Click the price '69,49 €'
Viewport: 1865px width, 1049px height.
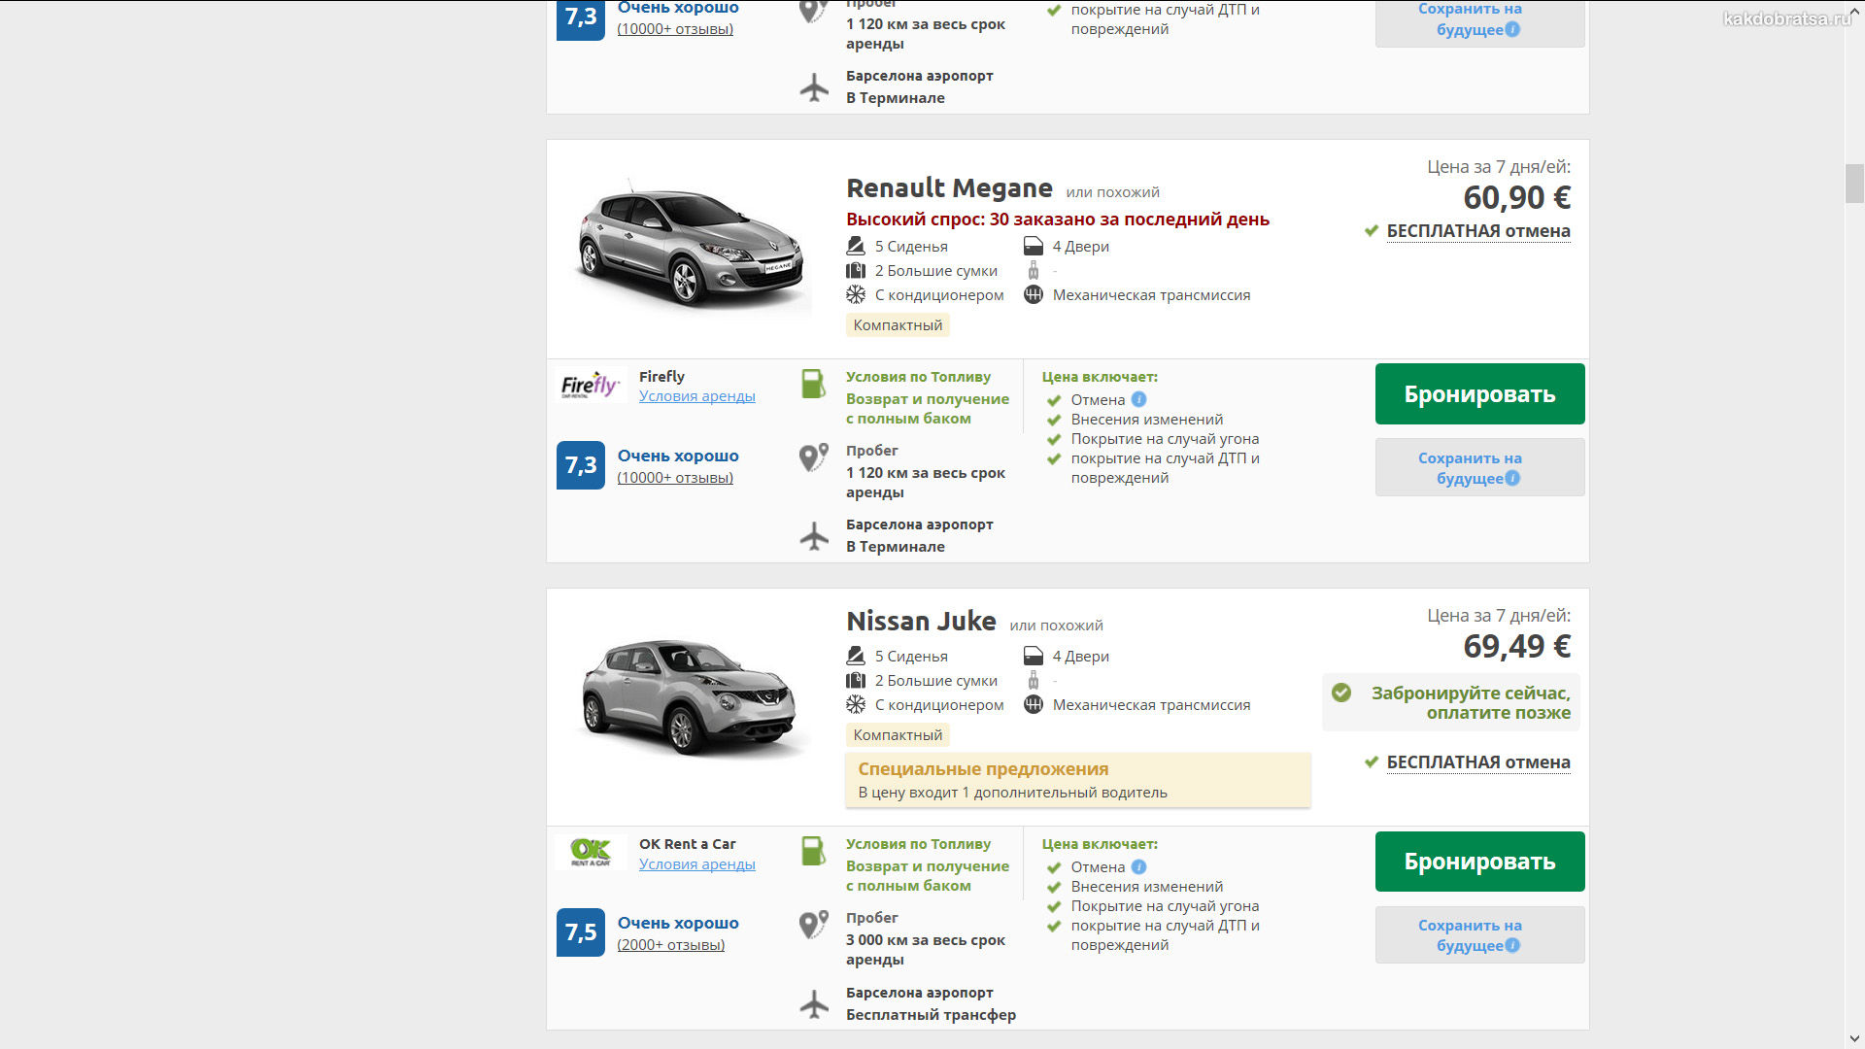[x=1516, y=647]
